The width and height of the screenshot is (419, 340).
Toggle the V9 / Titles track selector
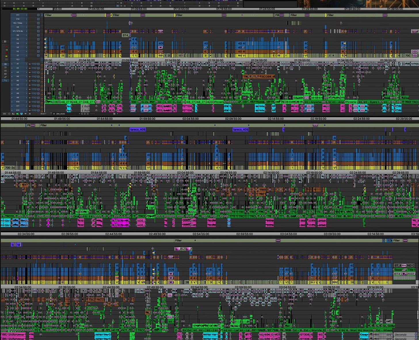[x=18, y=23]
